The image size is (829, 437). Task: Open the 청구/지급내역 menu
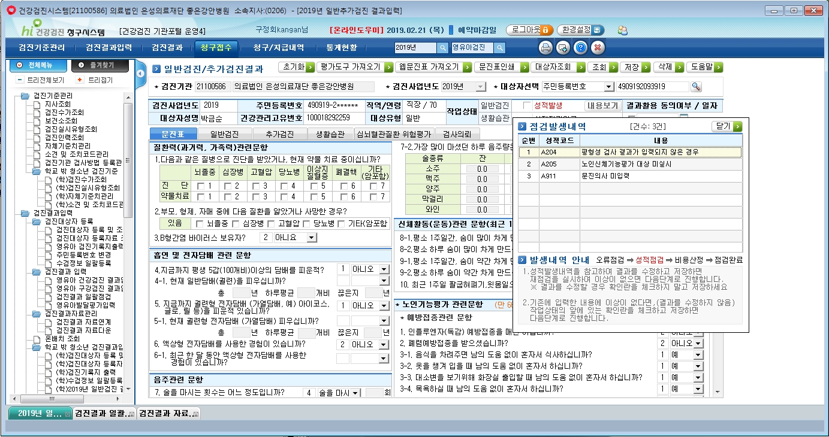278,48
